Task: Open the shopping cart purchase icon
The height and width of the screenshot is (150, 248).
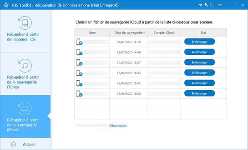Action: tap(200, 5)
